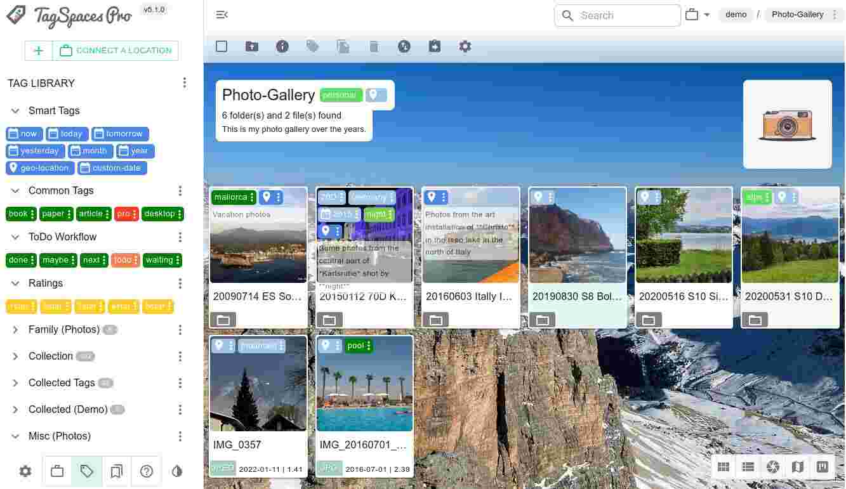Switch to grid perspective view
Image resolution: width=846 pixels, height=489 pixels.
point(724,467)
